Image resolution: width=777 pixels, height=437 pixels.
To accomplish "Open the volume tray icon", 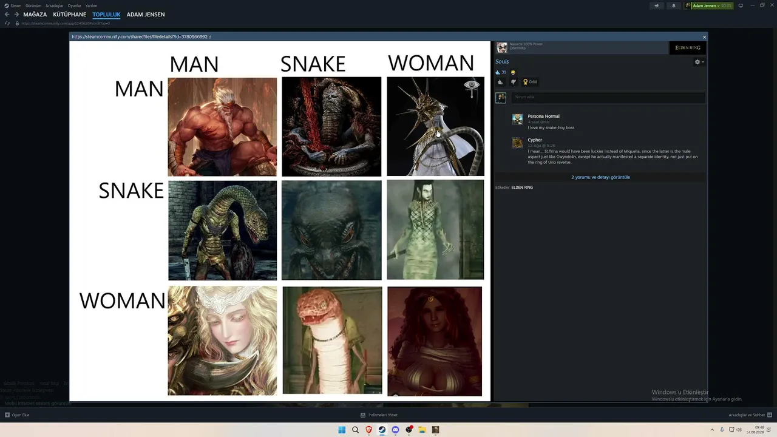I will (739, 430).
